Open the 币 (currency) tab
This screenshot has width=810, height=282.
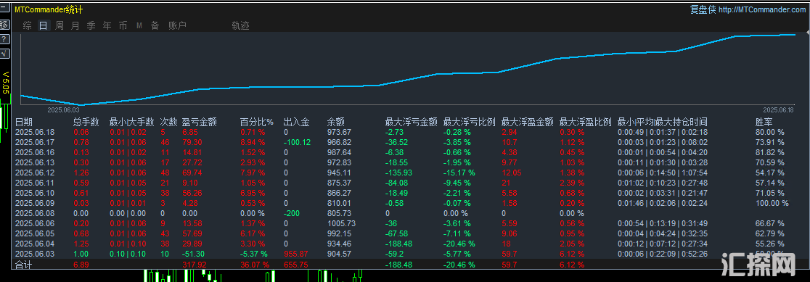click(123, 26)
